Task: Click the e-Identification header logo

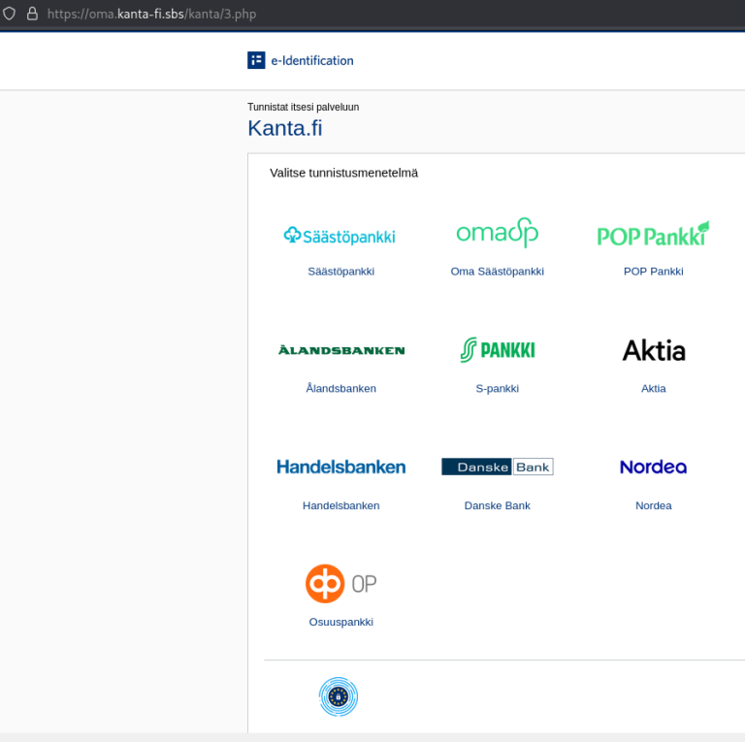Action: [x=301, y=60]
